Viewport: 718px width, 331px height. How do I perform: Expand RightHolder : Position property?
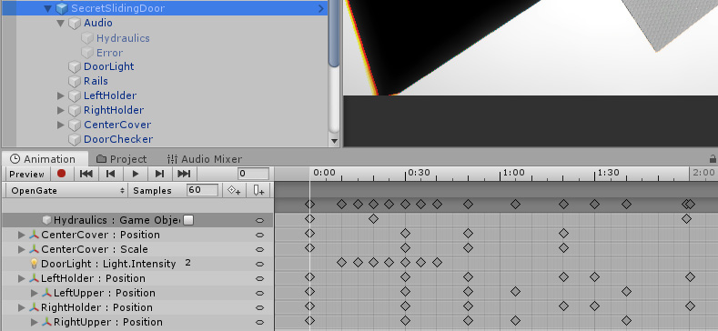[x=21, y=307]
